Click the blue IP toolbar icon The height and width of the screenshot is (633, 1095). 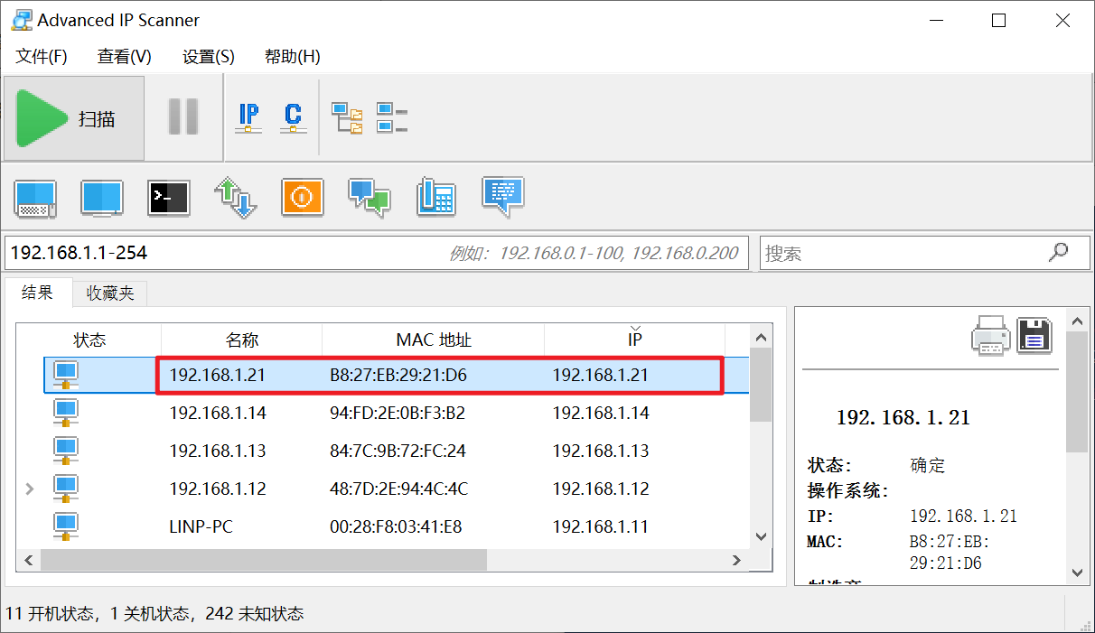(x=248, y=117)
